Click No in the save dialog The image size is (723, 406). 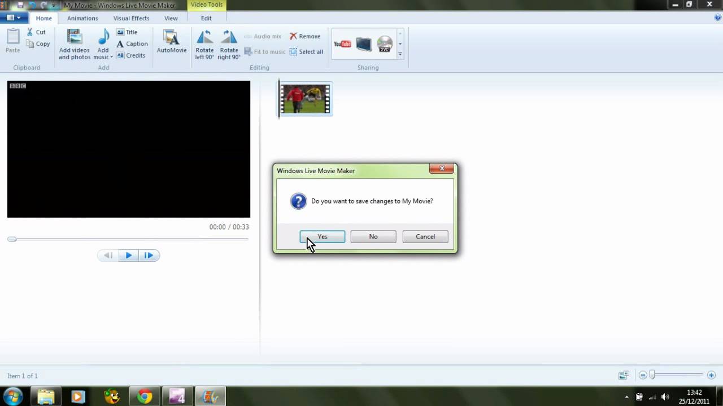pos(373,237)
